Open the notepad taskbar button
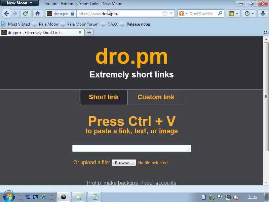269x202 pixels. click(94, 197)
